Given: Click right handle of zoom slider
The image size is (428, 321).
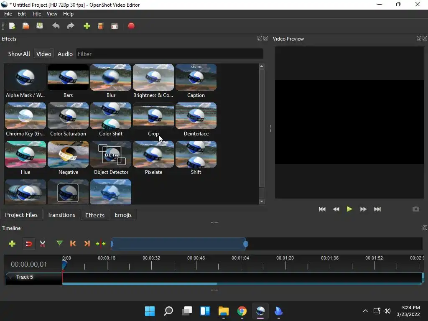Looking at the screenshot, I should 246,244.
